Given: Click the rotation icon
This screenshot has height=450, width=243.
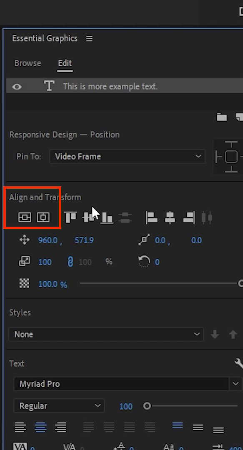Looking at the screenshot, I should point(144,261).
